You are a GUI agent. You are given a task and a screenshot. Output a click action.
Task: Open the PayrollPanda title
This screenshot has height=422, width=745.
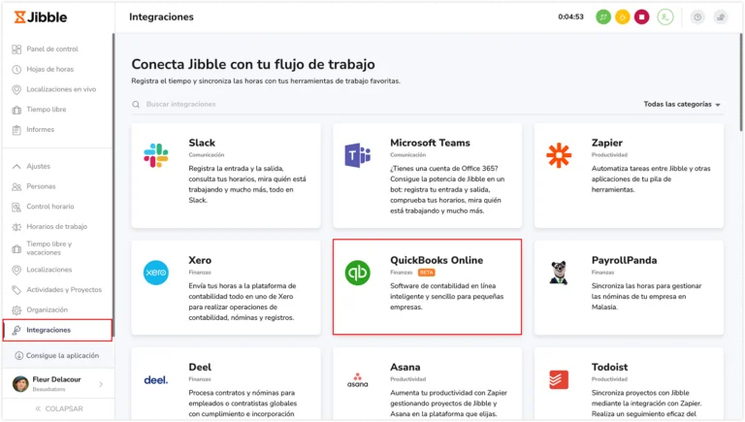point(624,260)
